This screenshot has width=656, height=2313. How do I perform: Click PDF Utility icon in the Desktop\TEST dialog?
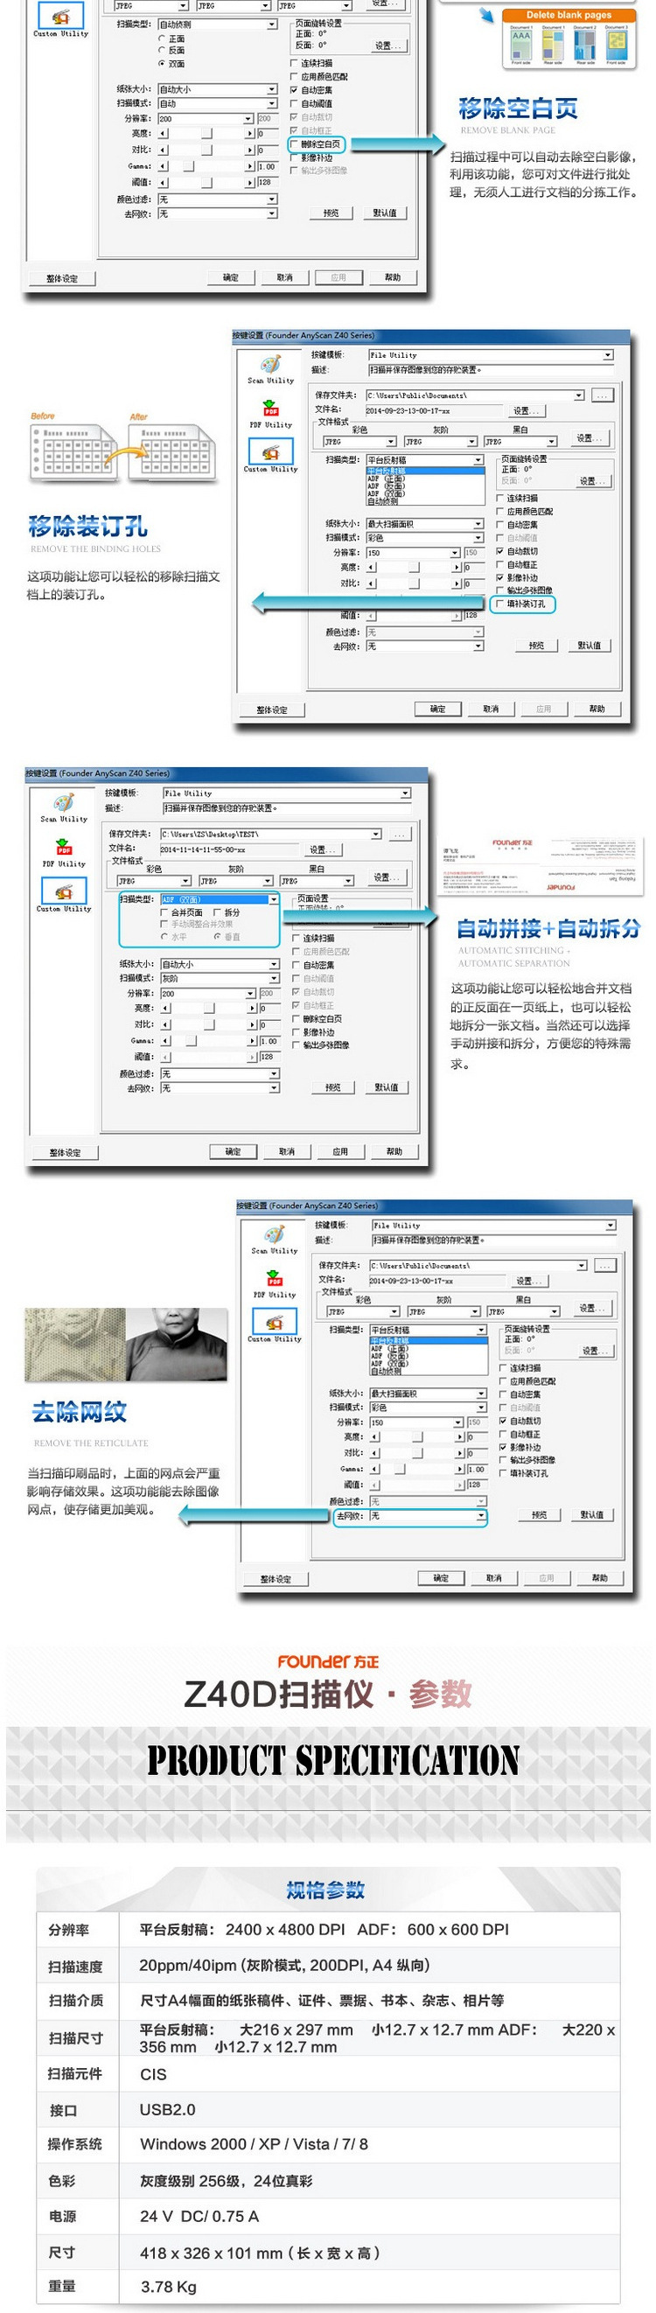[64, 848]
